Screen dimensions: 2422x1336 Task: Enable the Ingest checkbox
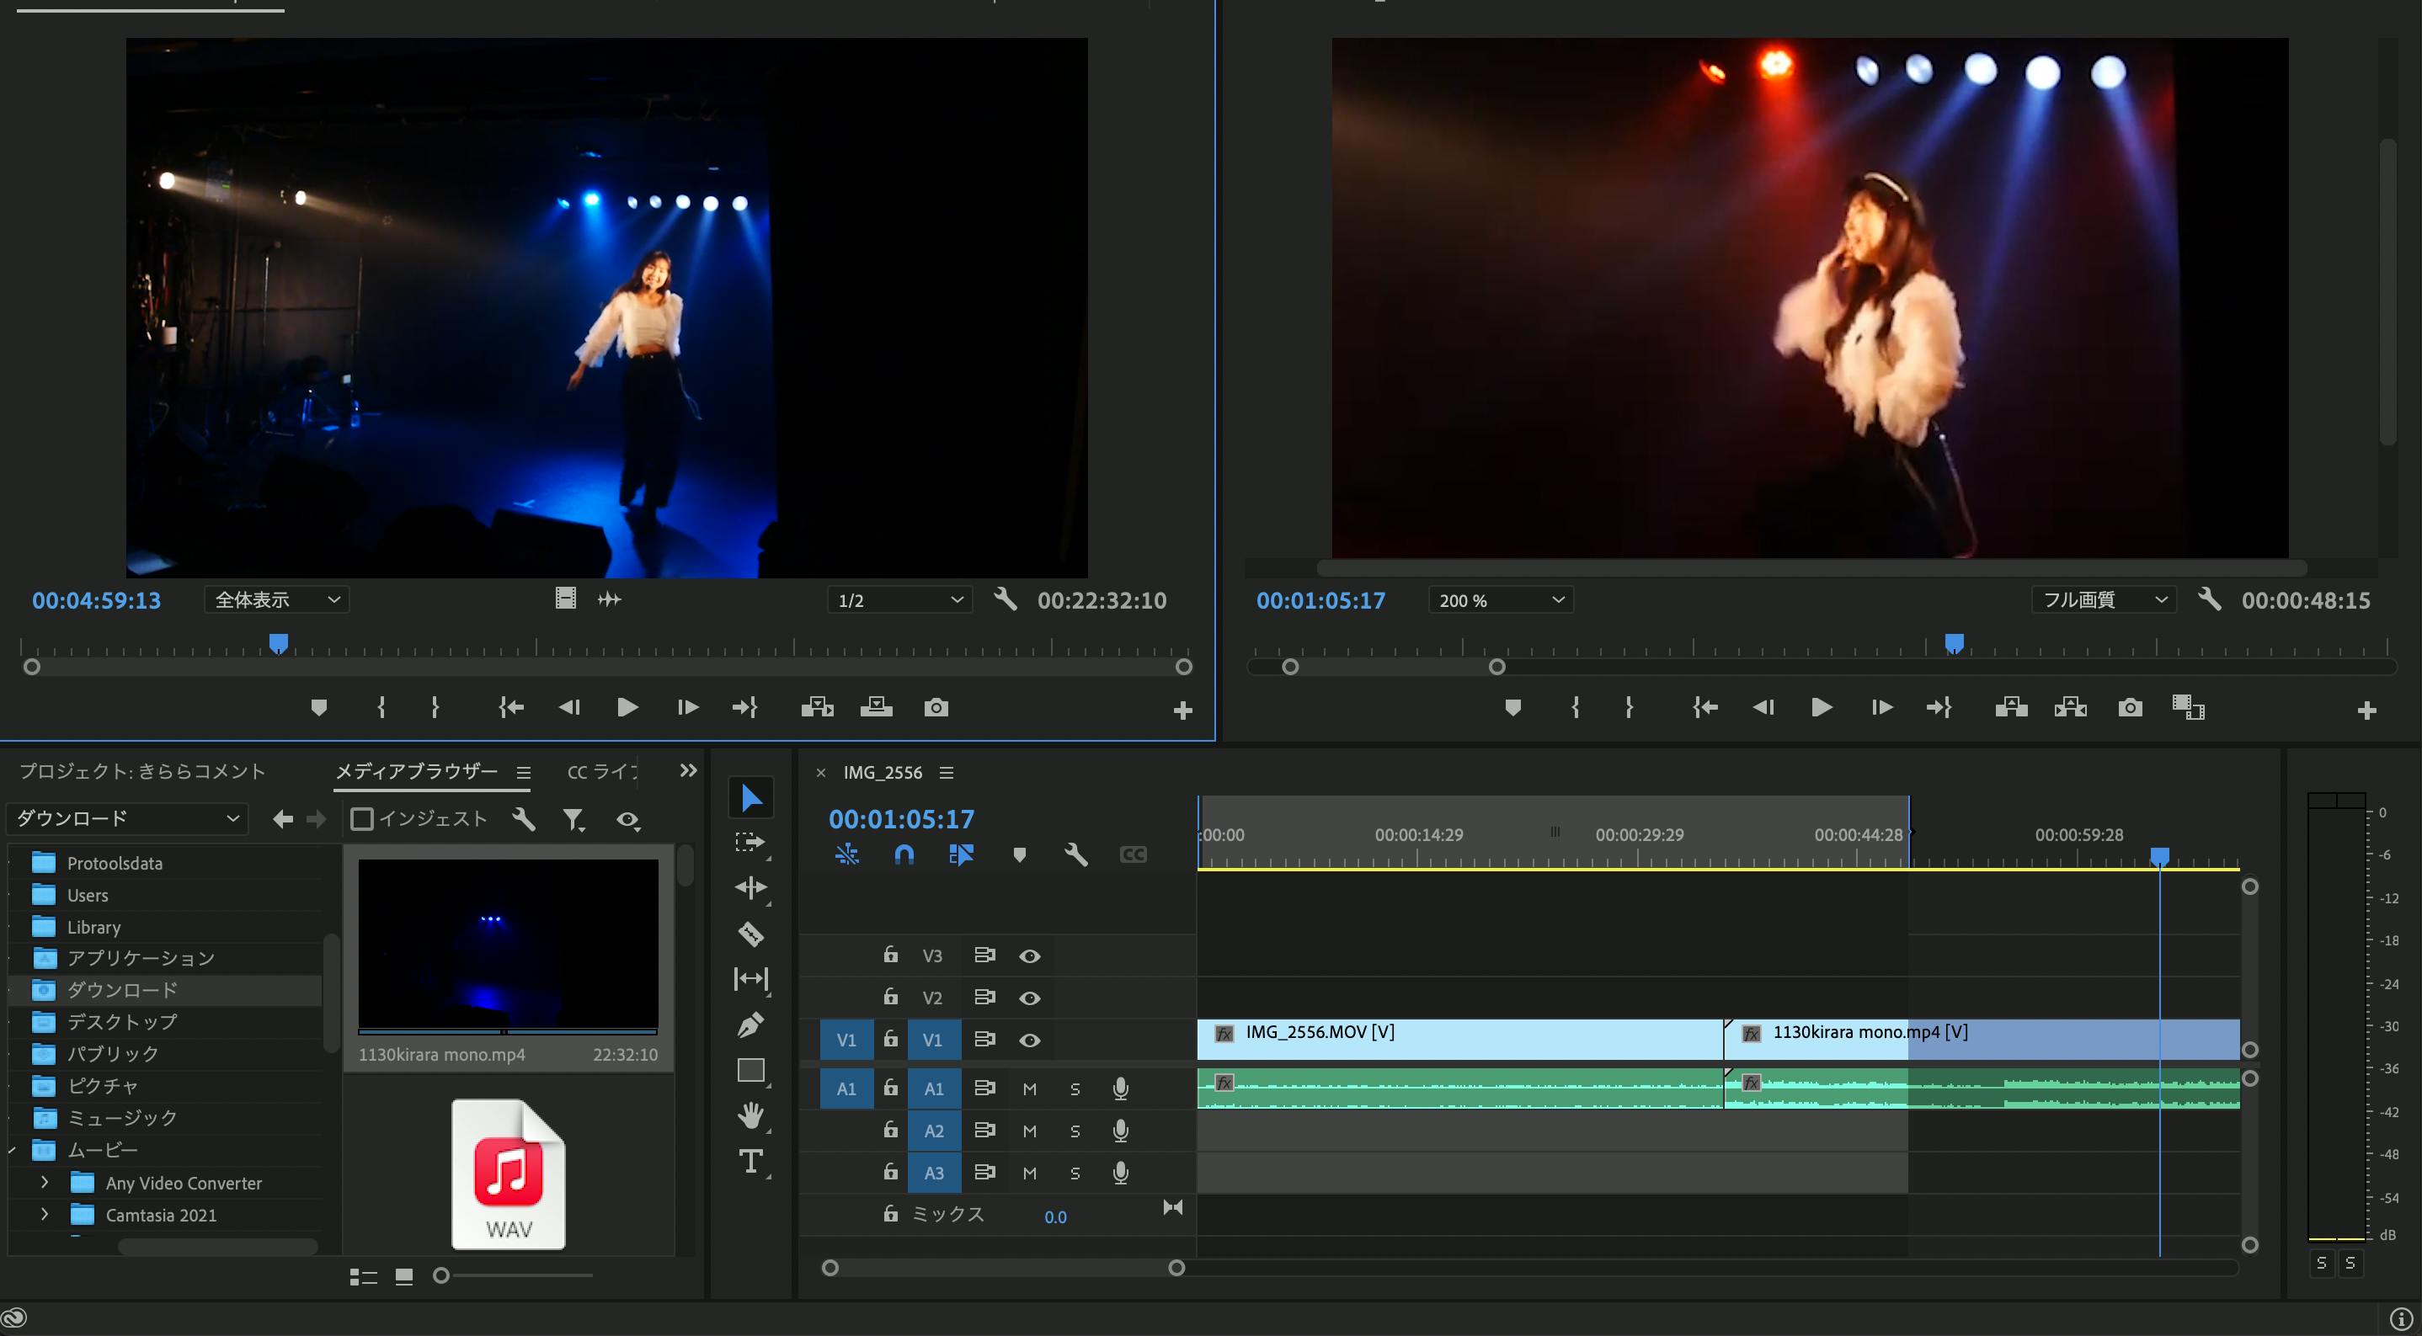(362, 819)
